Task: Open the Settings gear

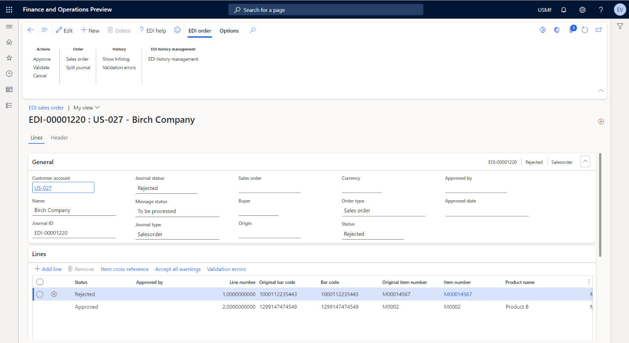Action: coord(582,9)
